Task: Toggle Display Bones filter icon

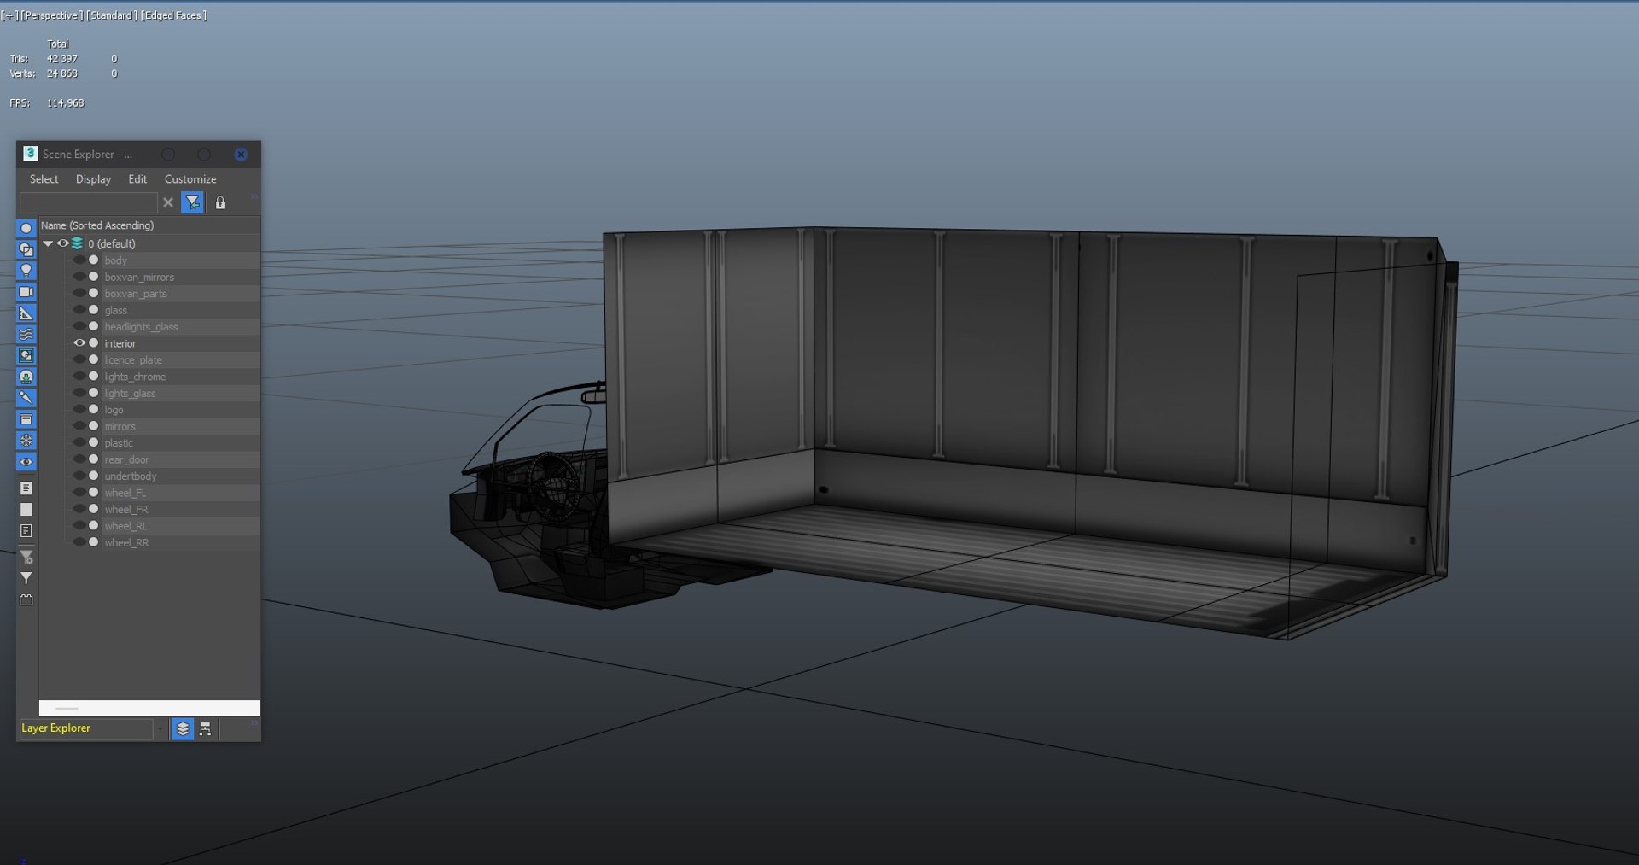Action: 26,398
